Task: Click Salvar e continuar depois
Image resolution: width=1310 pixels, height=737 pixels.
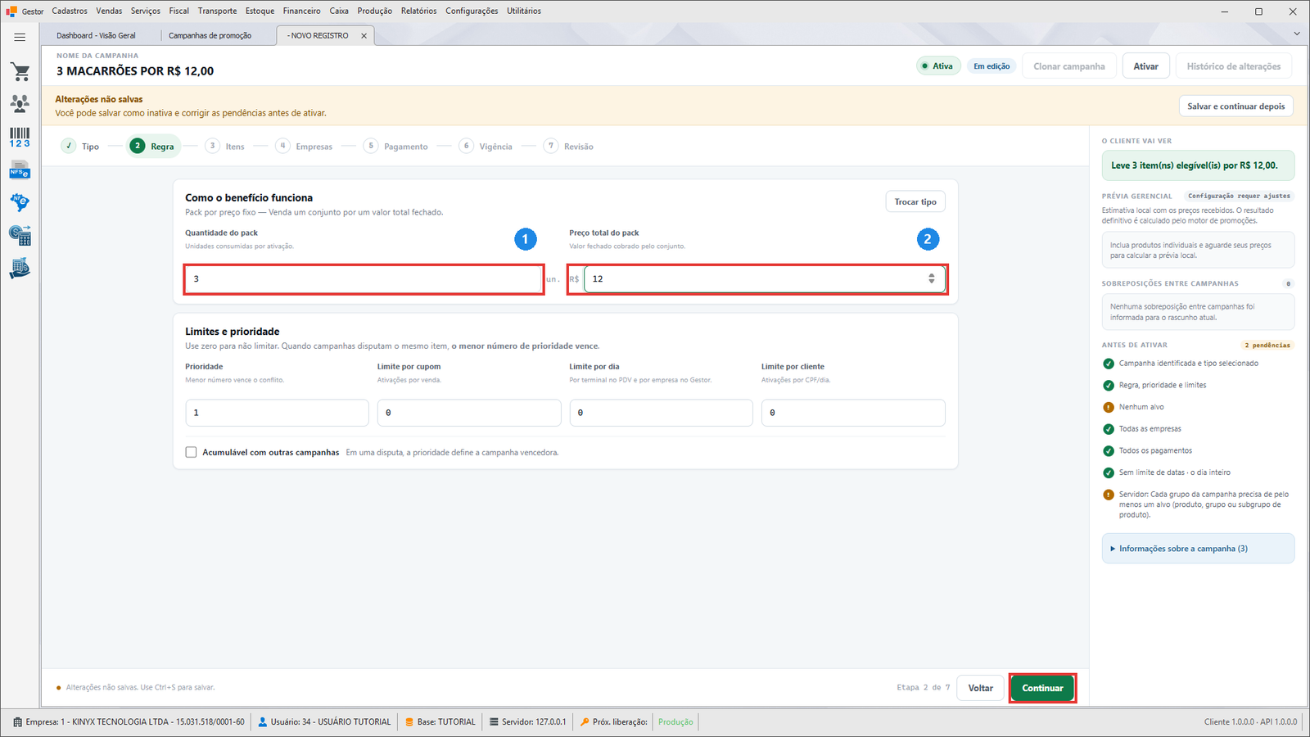Action: coord(1236,106)
